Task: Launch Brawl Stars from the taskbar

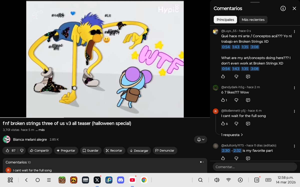Action: click(x=74, y=180)
